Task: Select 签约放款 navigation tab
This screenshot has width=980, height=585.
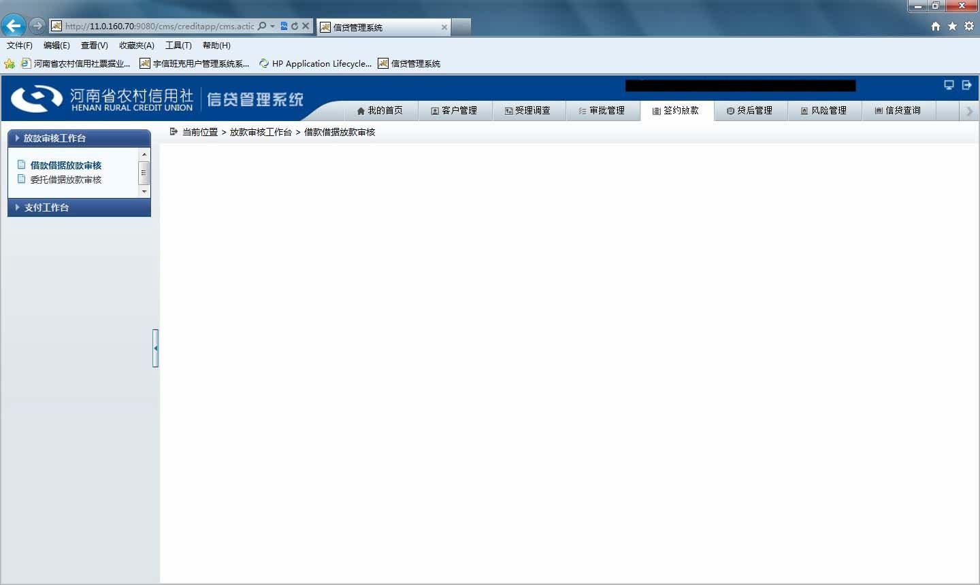Action: [676, 110]
